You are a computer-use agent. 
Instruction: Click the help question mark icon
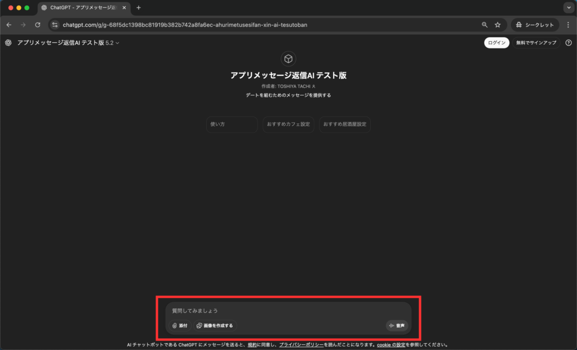coord(569,43)
